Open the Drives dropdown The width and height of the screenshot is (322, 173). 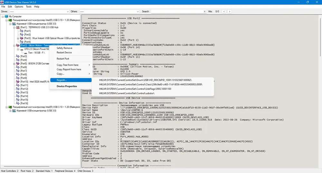tap(39, 12)
